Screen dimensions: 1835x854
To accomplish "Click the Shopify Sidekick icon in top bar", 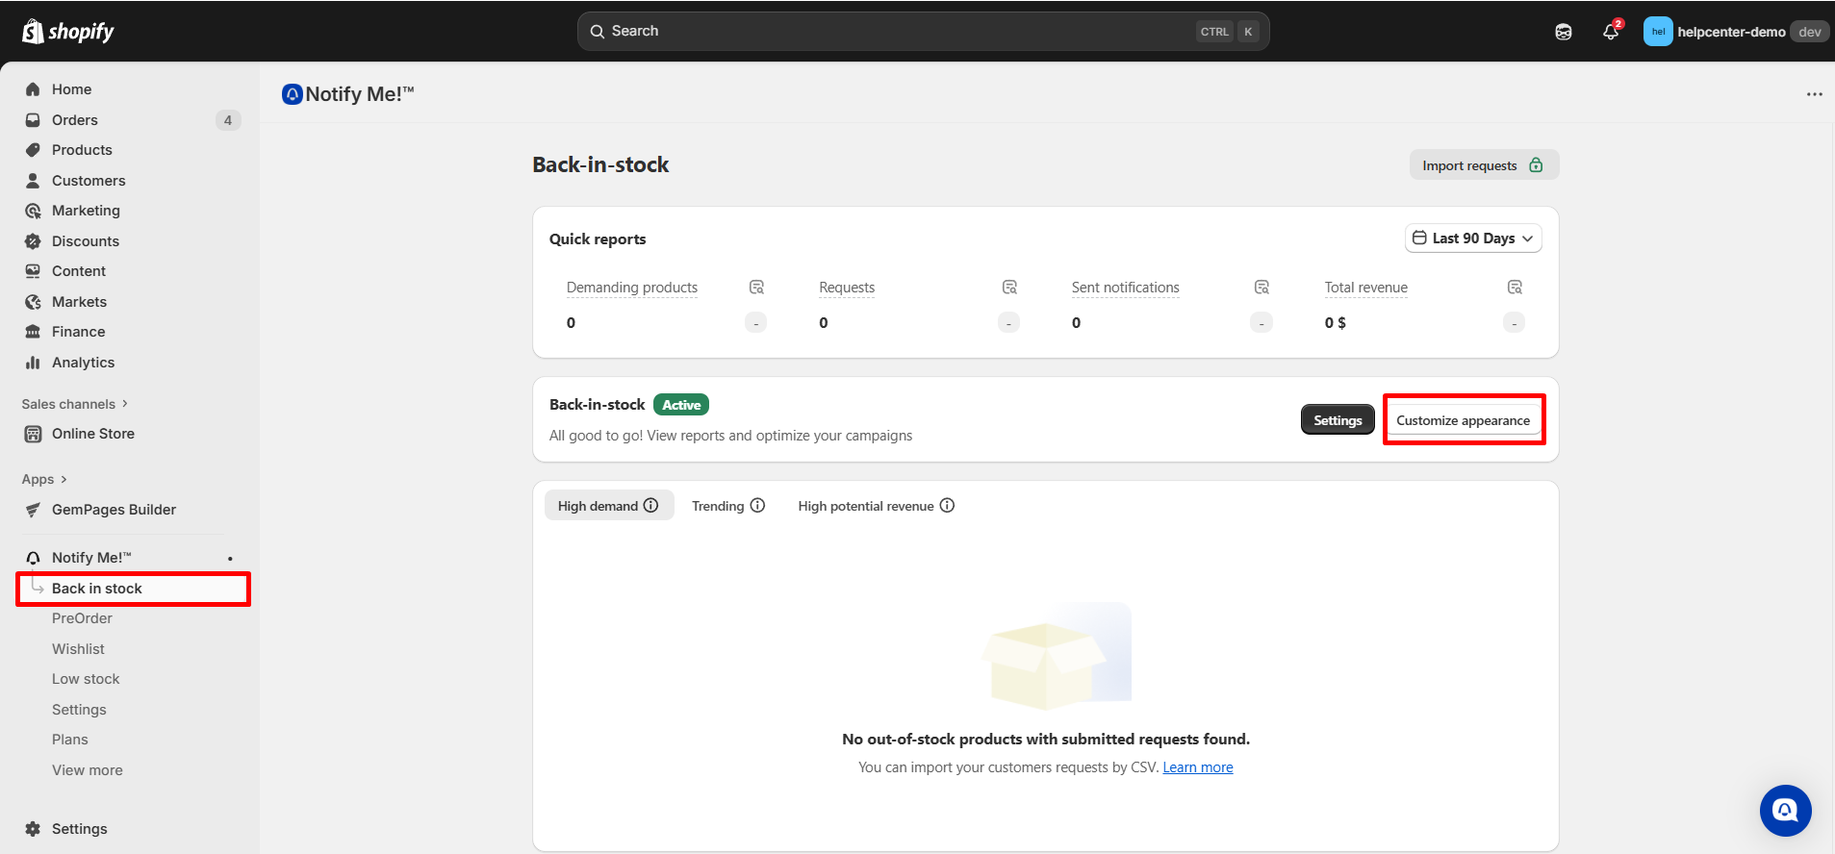I will coord(1564,32).
